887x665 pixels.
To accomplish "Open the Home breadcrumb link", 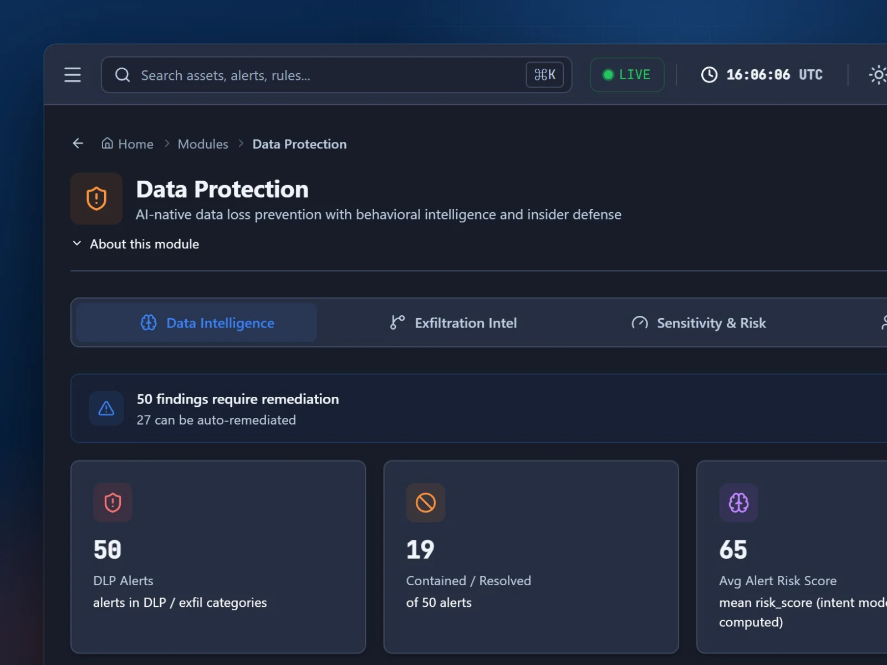I will 128,144.
